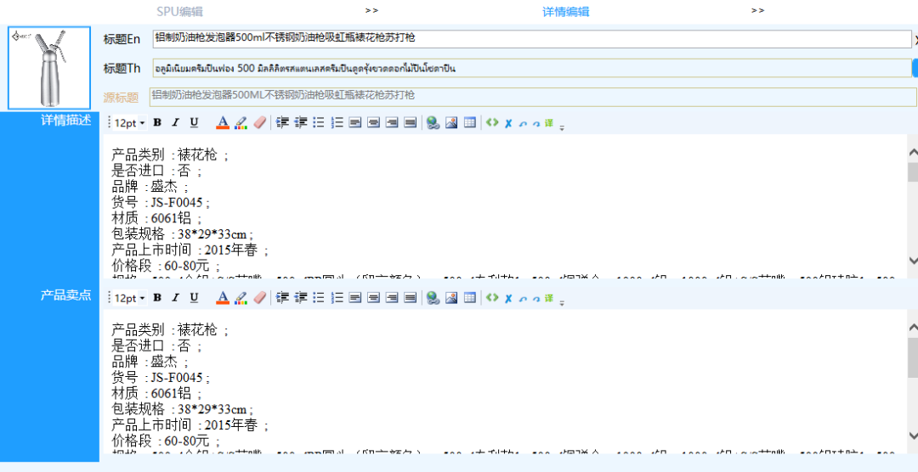Center text in 详情描述 toolbar
The width and height of the screenshot is (918, 472).
(373, 122)
